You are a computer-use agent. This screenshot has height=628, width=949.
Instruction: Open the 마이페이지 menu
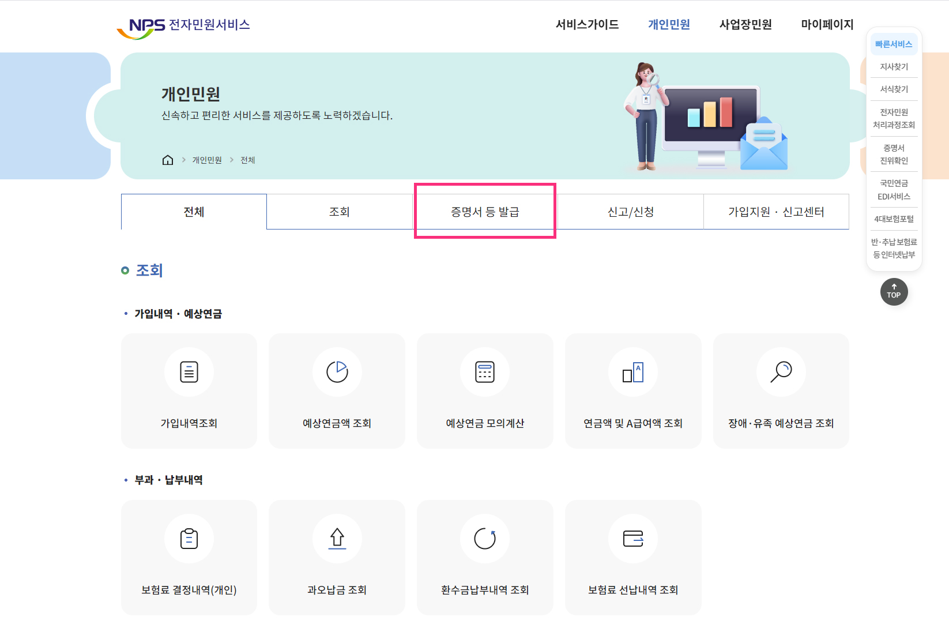827,24
